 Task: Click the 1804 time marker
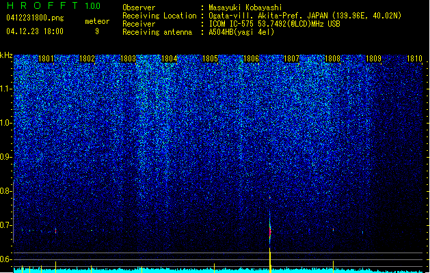(x=170, y=59)
